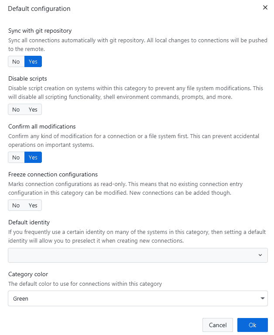
Task: Close the Default configuration dialog
Action: point(265,8)
